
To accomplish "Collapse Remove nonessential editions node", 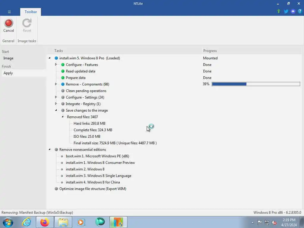I will 50,149.
